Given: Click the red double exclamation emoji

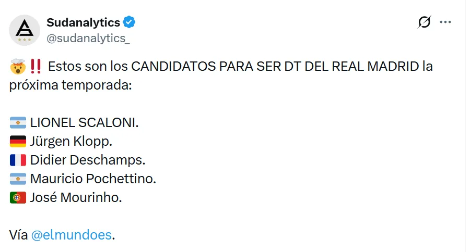Looking at the screenshot, I should point(36,67).
